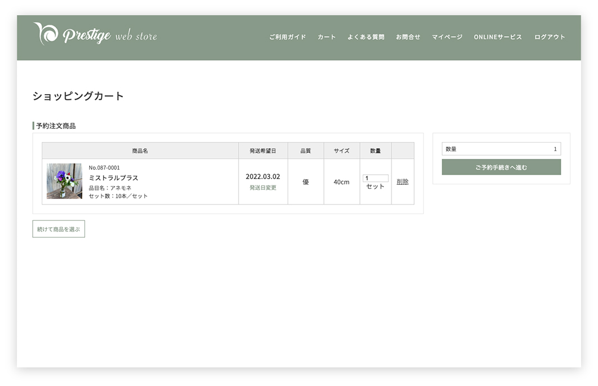Viewport: 598px width, 386px height.
Task: Go to カート in the top navigation
Action: click(x=327, y=37)
